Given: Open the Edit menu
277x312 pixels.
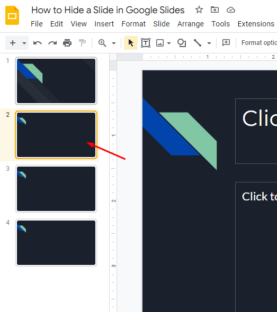Looking at the screenshot, I should point(57,24).
